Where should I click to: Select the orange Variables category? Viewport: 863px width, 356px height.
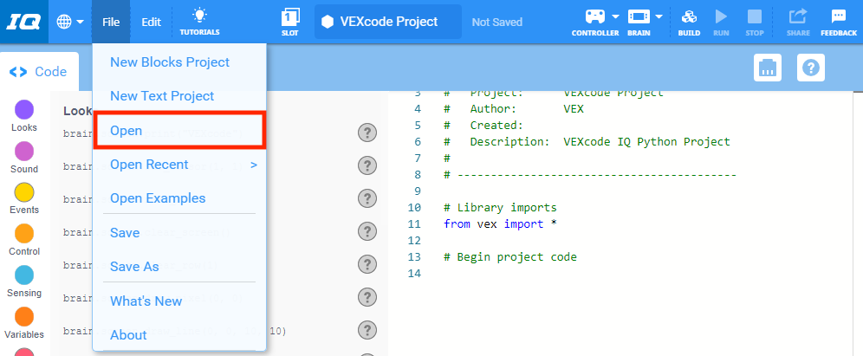click(x=23, y=323)
